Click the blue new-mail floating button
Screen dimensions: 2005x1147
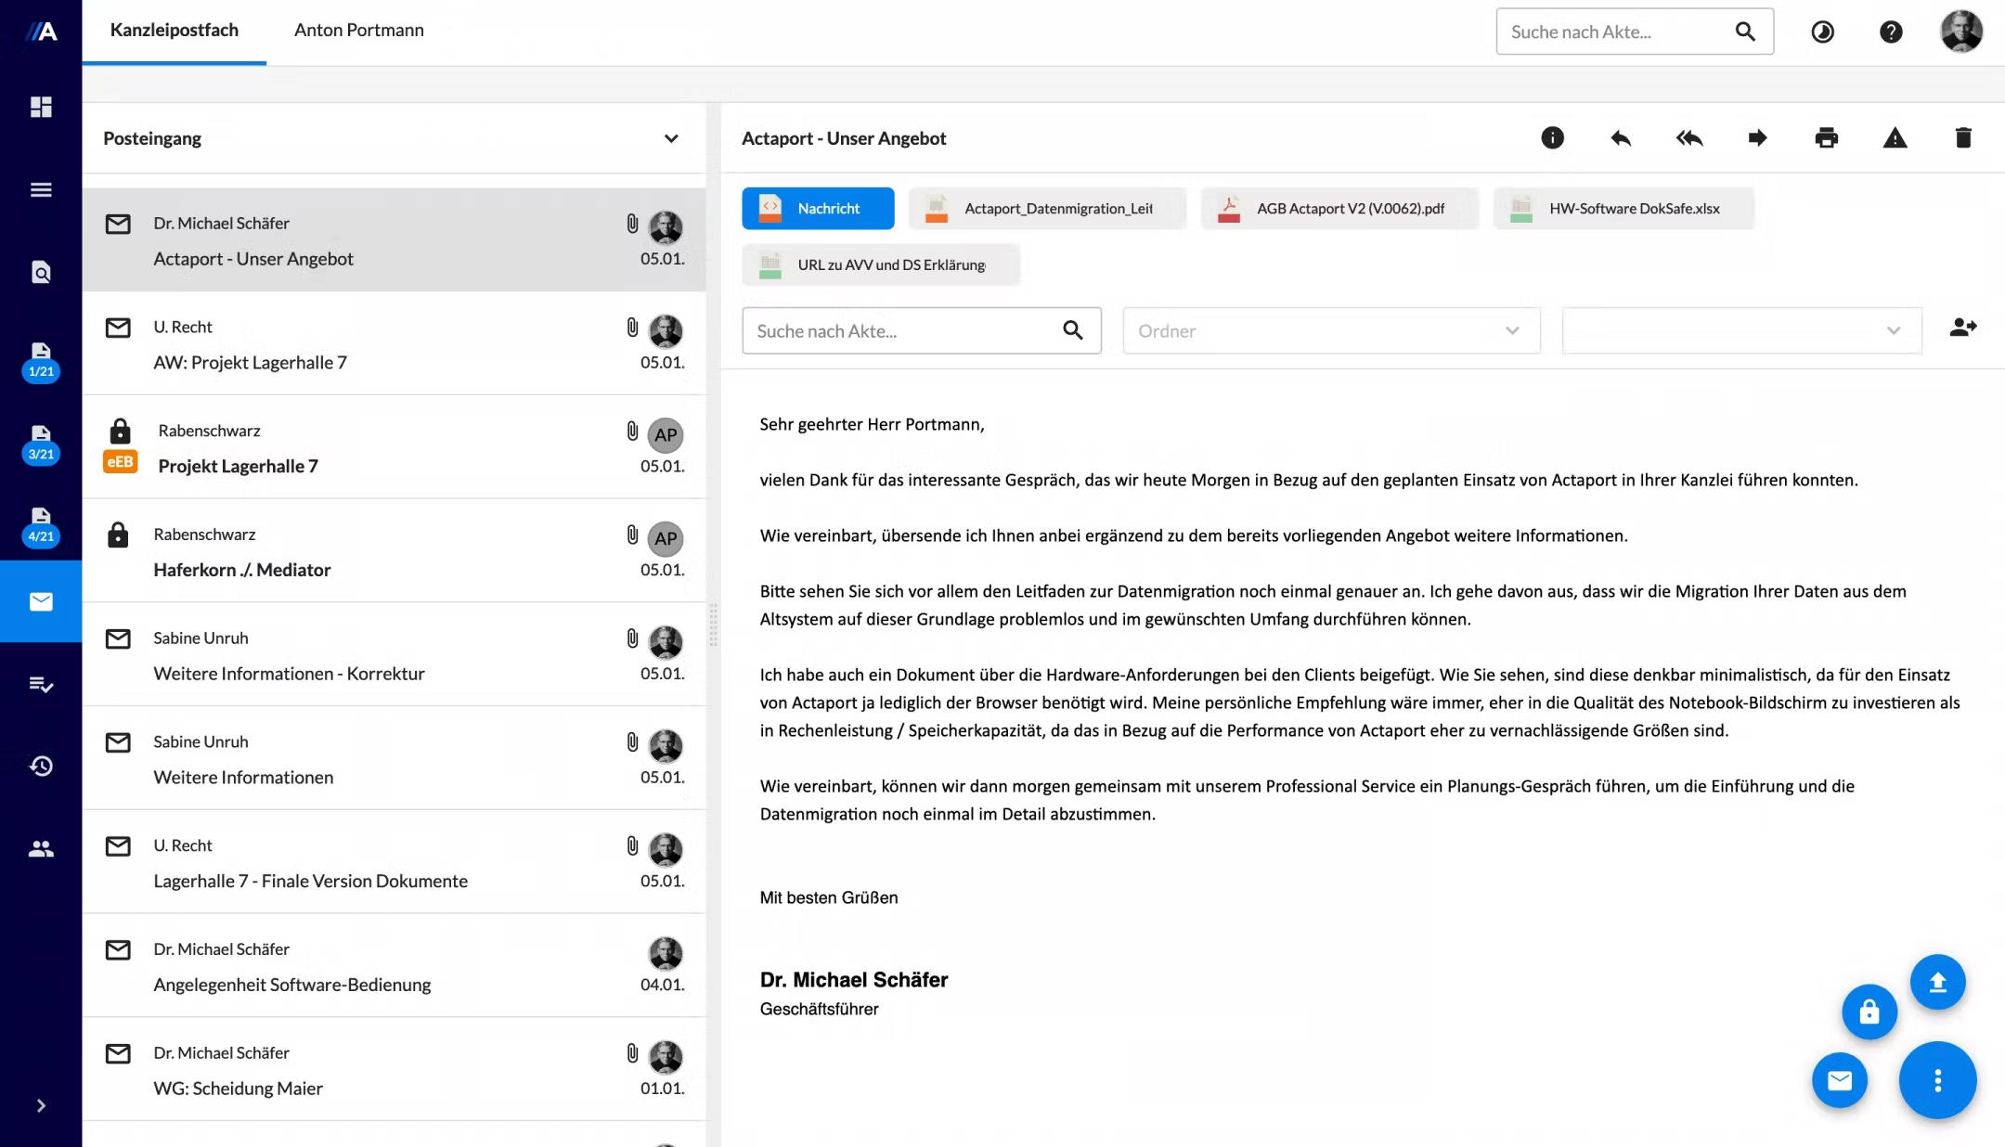click(x=1839, y=1080)
